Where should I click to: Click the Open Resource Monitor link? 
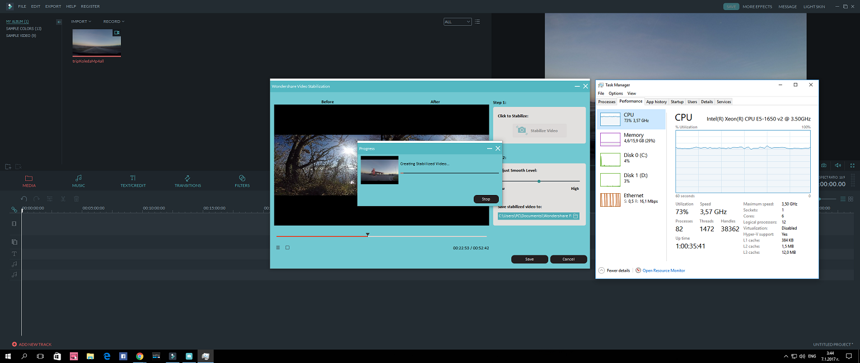click(663, 271)
